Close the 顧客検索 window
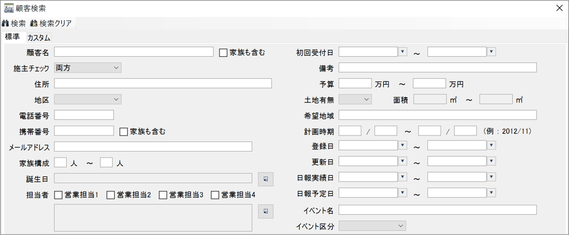The width and height of the screenshot is (569, 235). [559, 8]
